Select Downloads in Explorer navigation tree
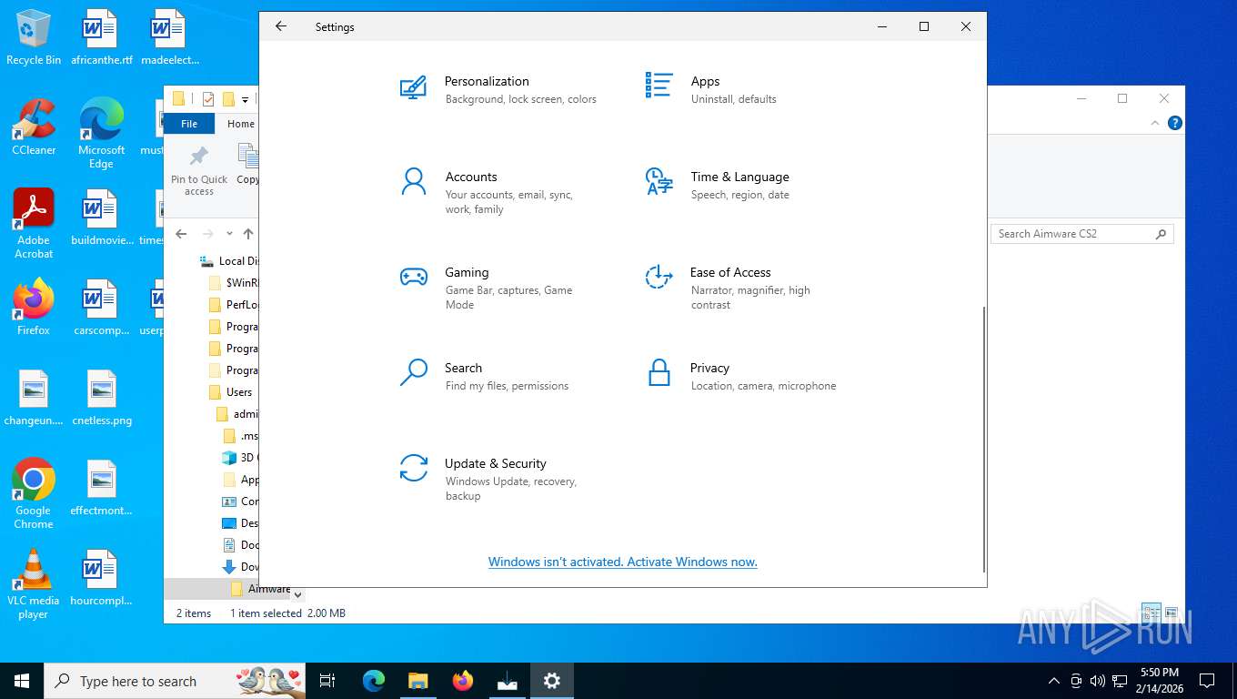The width and height of the screenshot is (1237, 699). (240, 567)
